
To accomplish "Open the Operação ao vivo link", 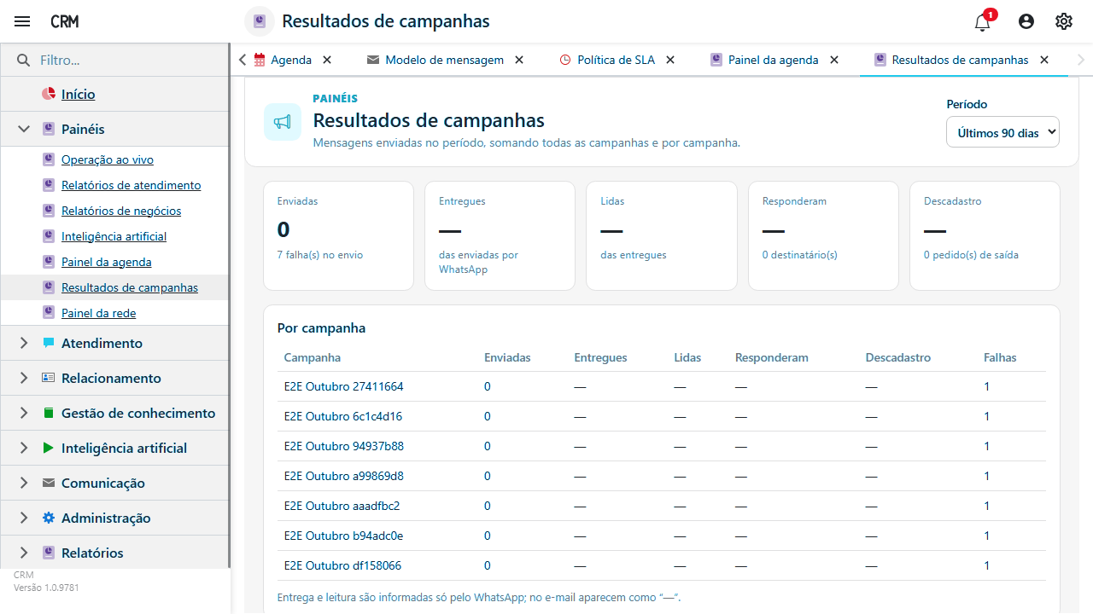I will [108, 159].
